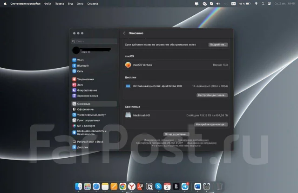Select Основные in the sidebar
The image size is (298, 193).
(94, 104)
